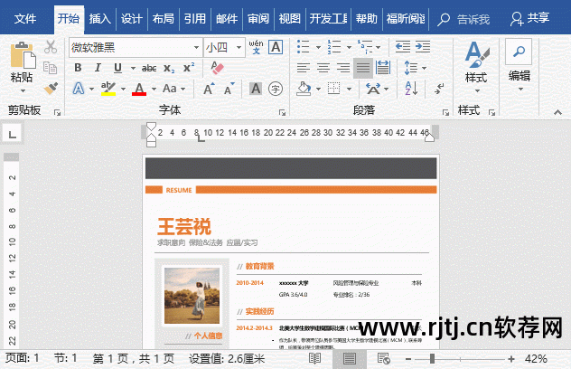Align text right
This screenshot has height=369, width=571.
[343, 68]
